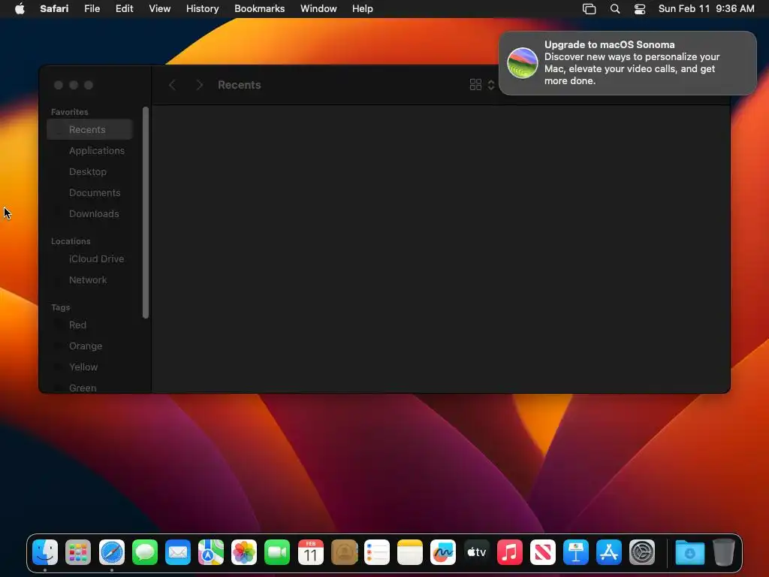Open Finder from the Dock
Viewport: 769px width, 577px height.
click(45, 552)
